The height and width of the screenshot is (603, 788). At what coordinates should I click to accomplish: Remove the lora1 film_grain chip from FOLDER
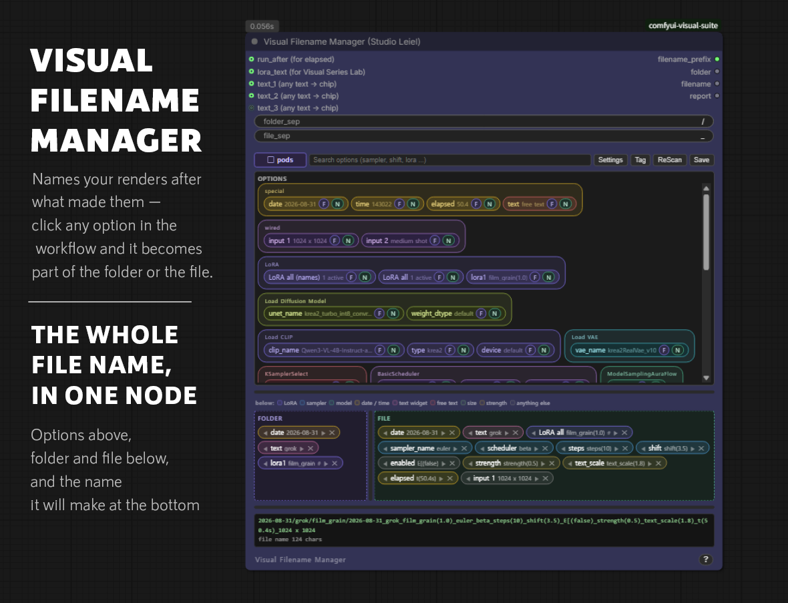point(335,463)
